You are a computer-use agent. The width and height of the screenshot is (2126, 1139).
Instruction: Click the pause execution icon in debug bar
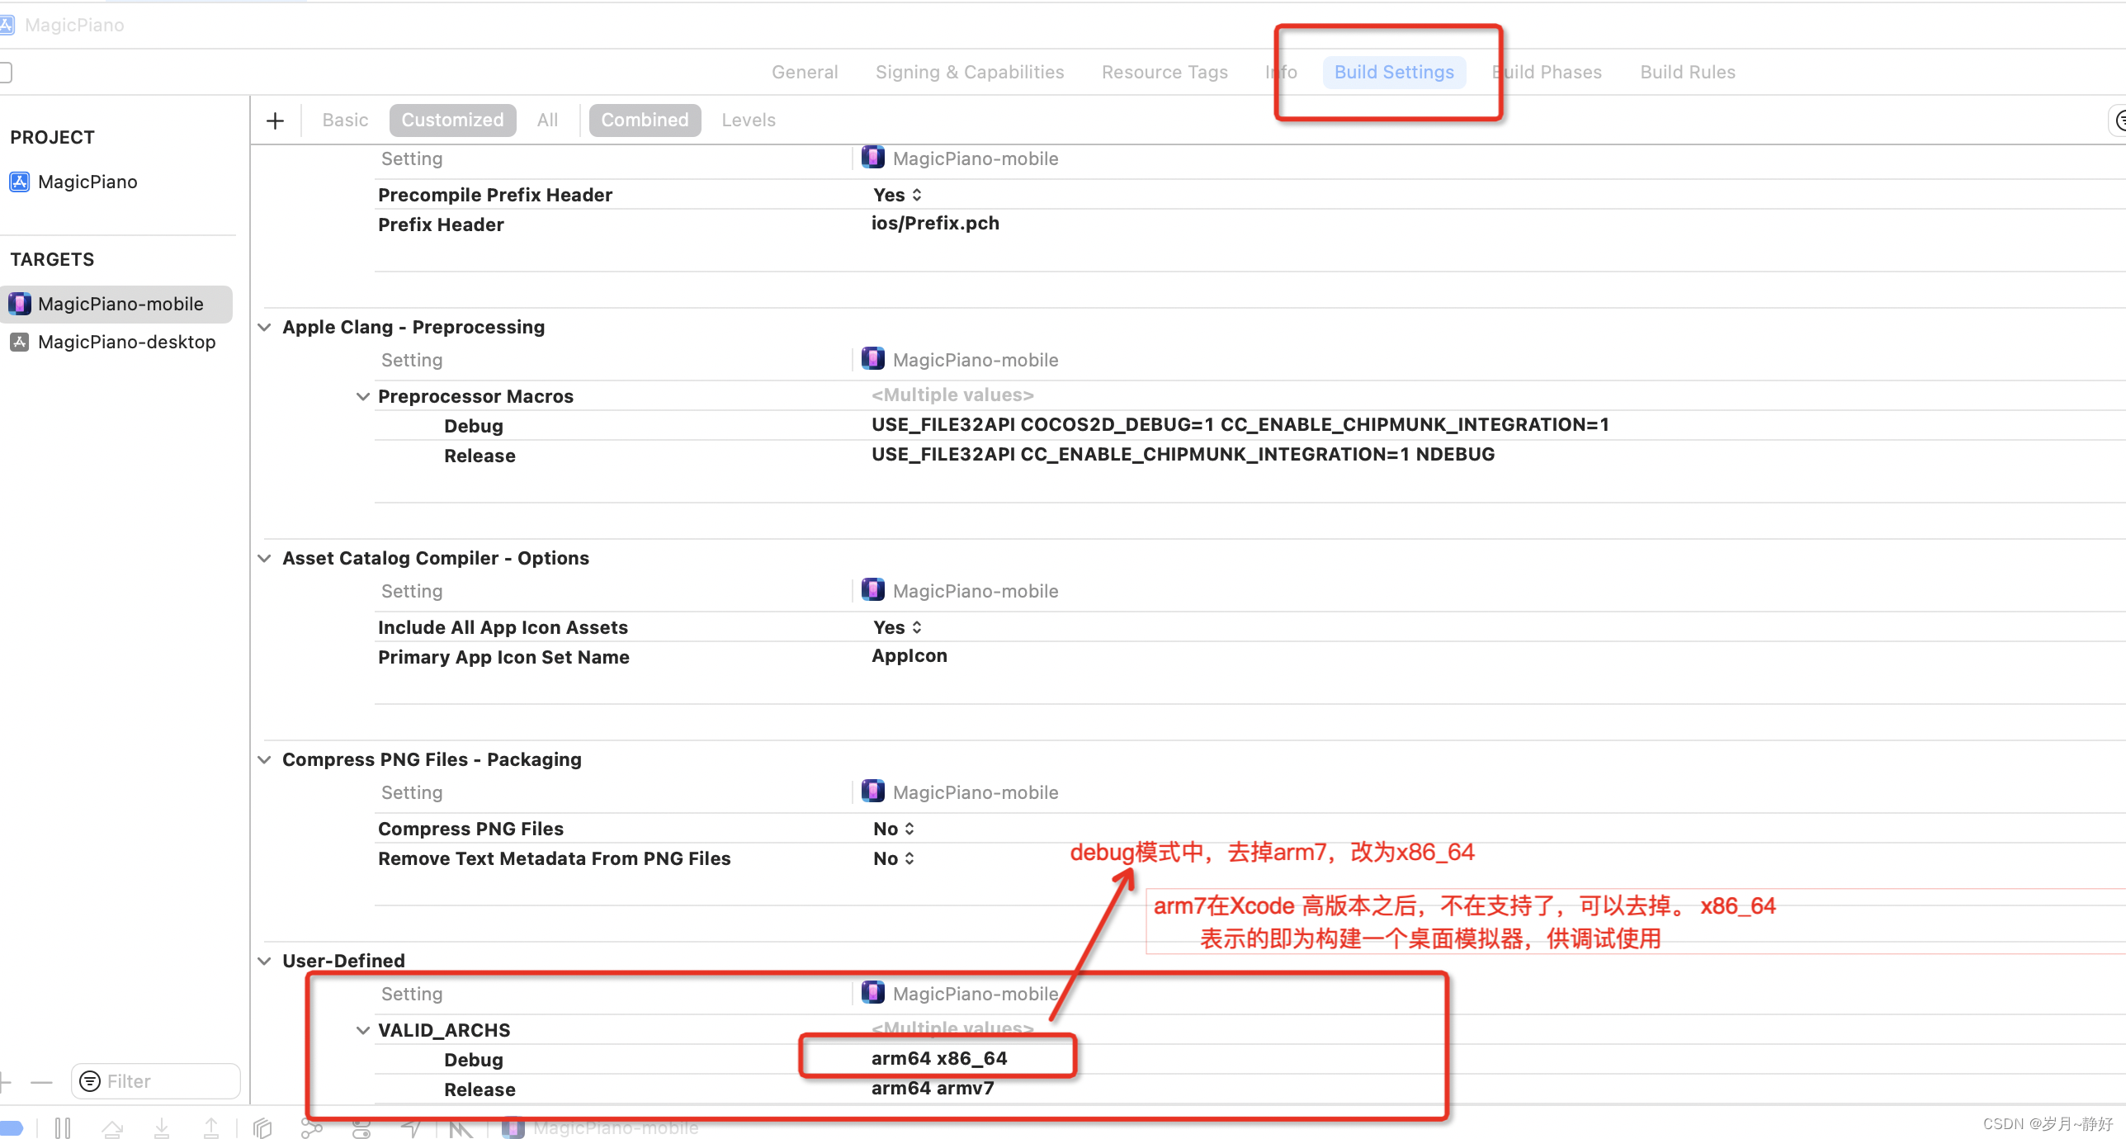[x=63, y=1127]
